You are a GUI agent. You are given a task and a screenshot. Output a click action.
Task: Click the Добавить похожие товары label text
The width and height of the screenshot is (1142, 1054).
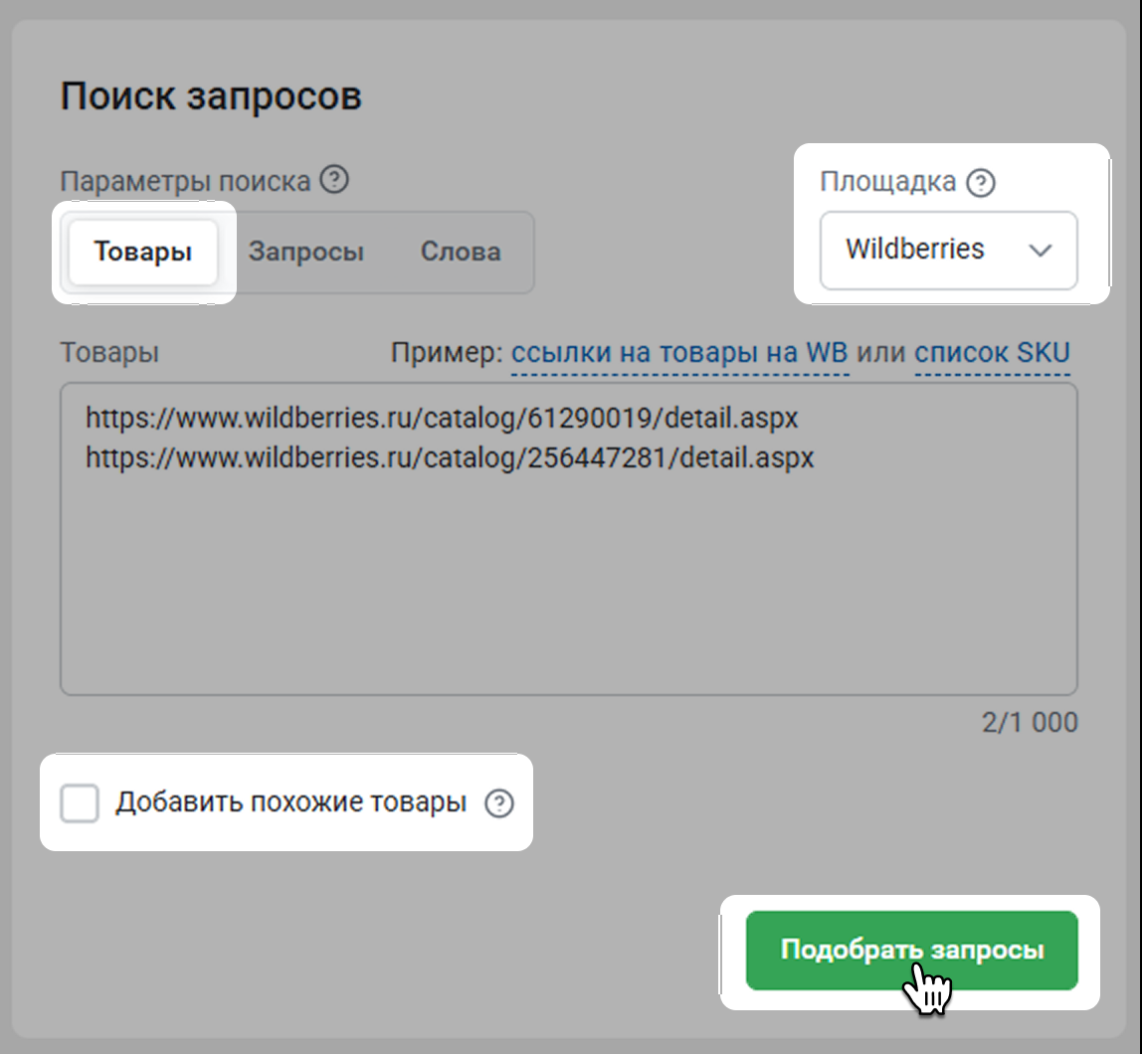click(x=290, y=803)
